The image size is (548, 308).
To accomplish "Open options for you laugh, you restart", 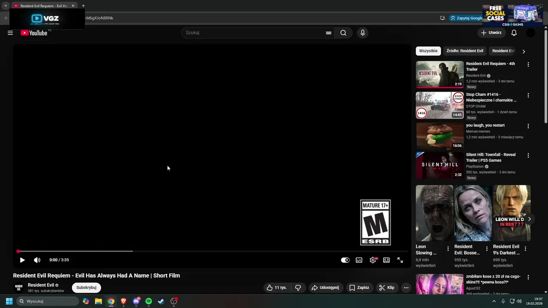I will [528, 126].
